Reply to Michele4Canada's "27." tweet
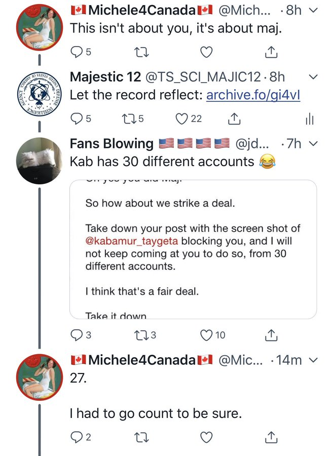This screenshot has width=333, height=456. tap(76, 437)
